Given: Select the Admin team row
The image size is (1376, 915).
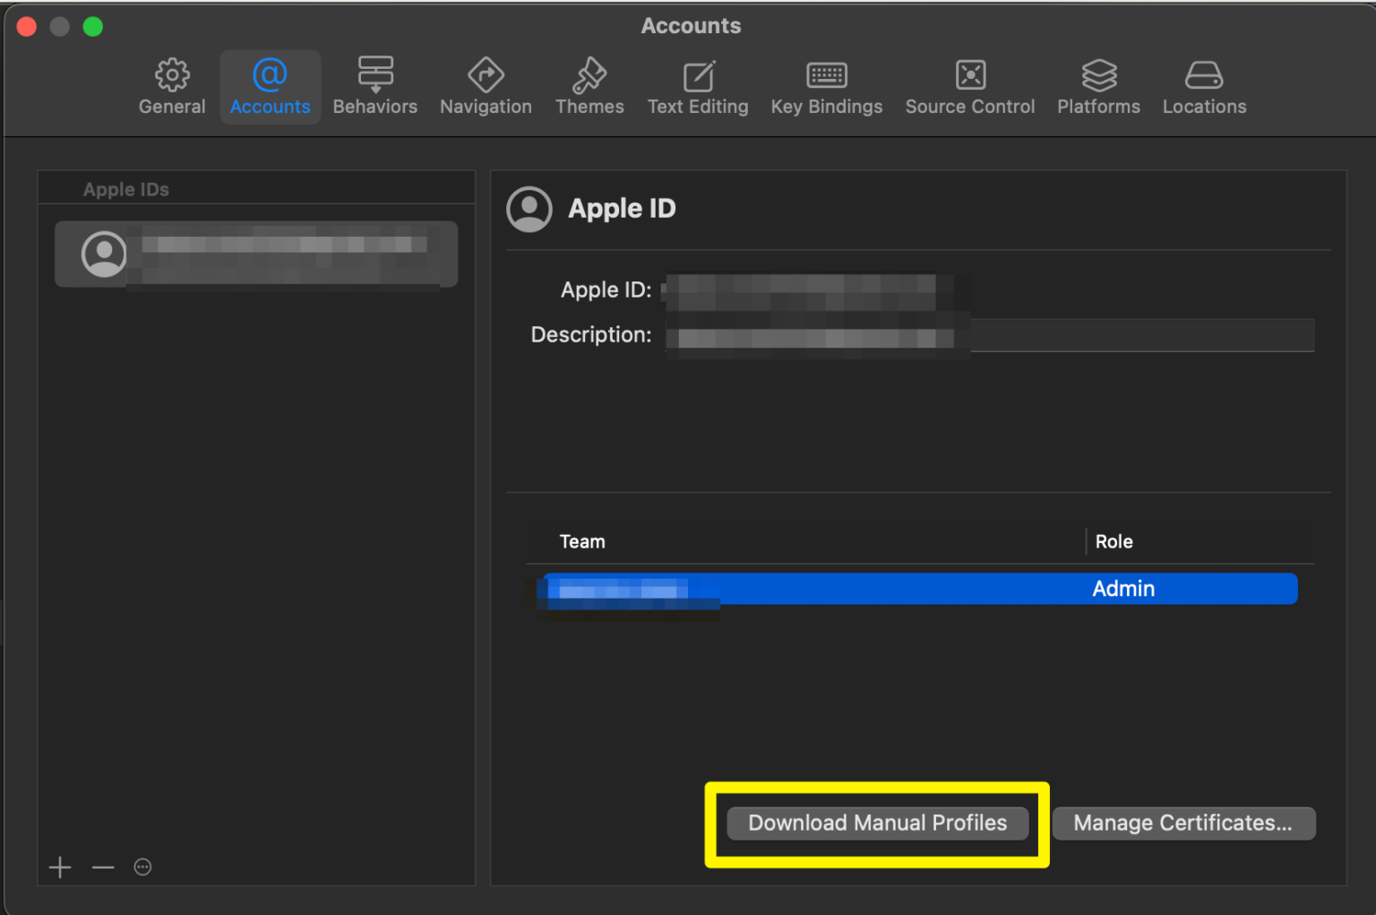Looking at the screenshot, I should pos(917,589).
